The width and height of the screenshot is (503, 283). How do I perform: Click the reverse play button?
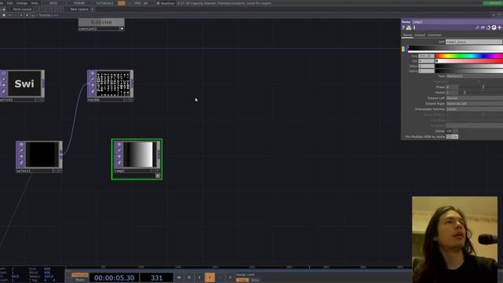pyautogui.click(x=199, y=277)
